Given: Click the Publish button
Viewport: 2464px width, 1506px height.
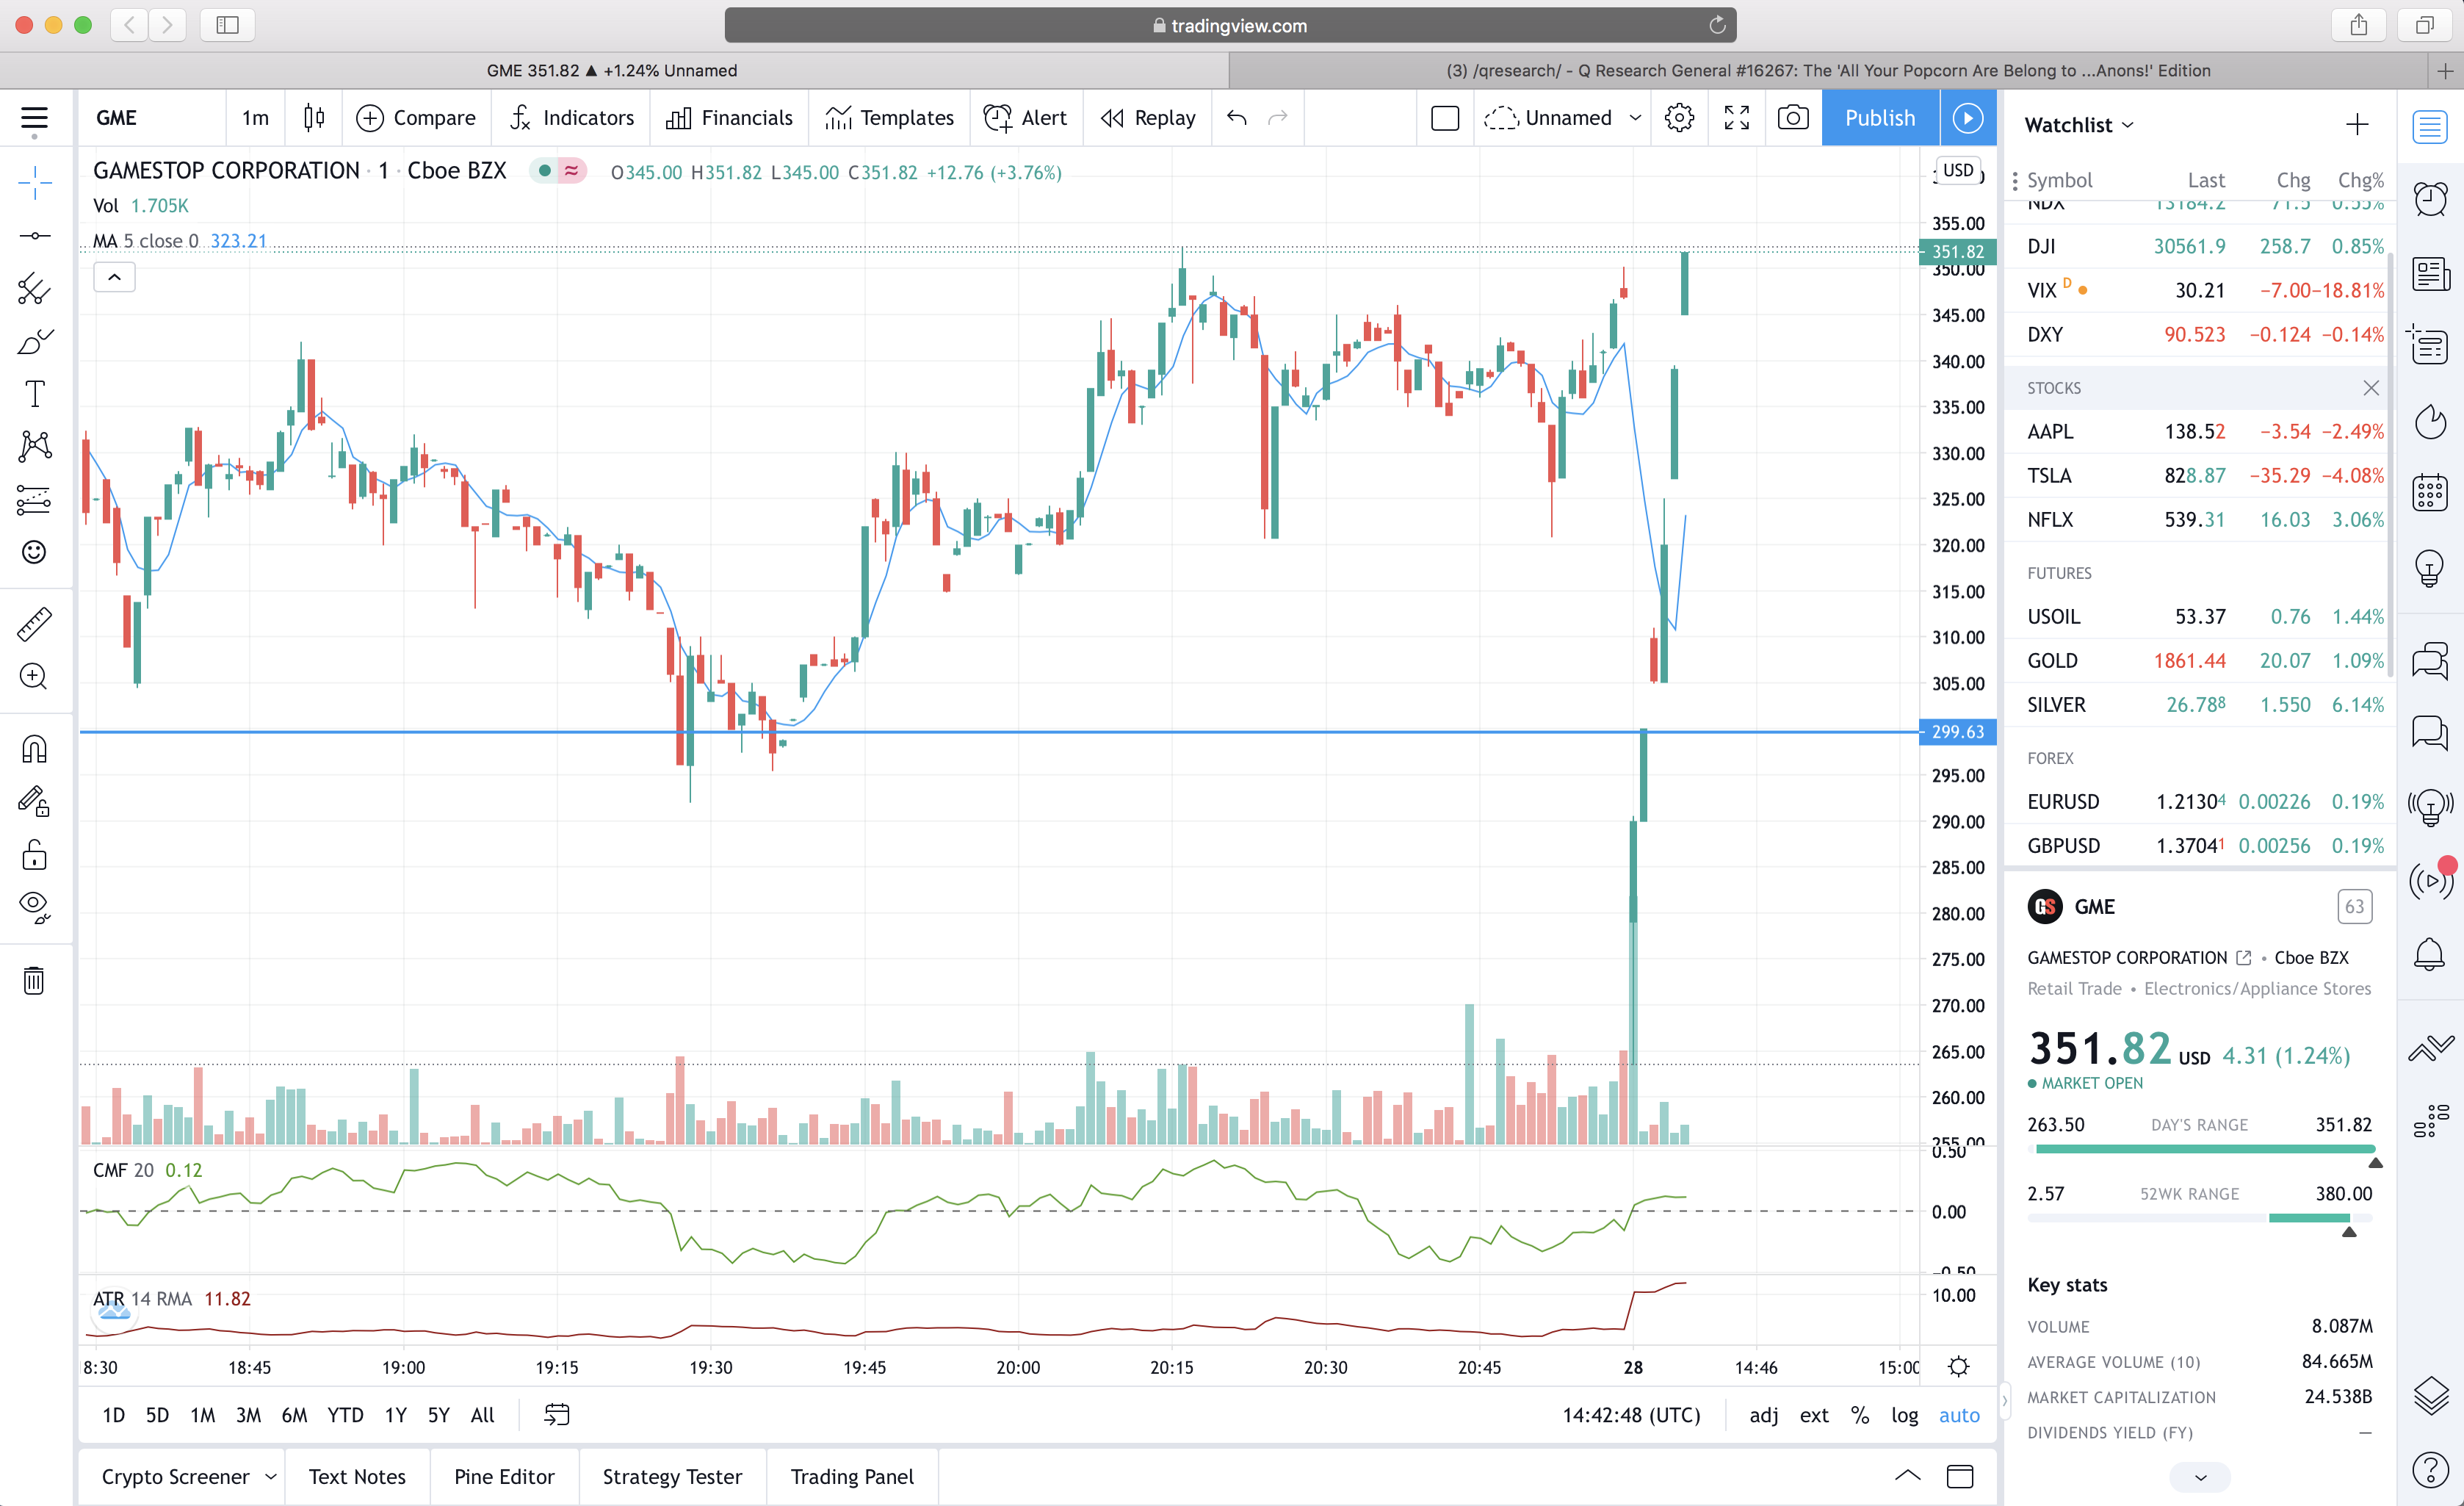Looking at the screenshot, I should tap(1880, 118).
